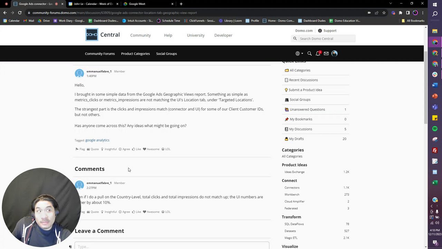The width and height of the screenshot is (442, 249).
Task: React Awesome to the original post
Action: (151, 149)
